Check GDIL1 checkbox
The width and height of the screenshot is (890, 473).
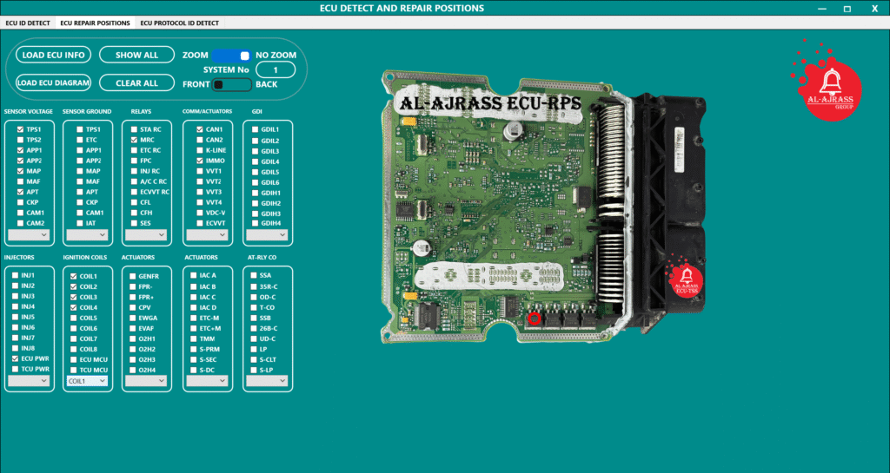click(x=256, y=129)
